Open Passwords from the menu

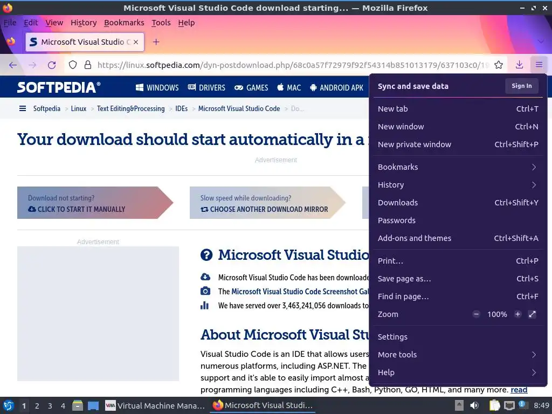pyautogui.click(x=458, y=220)
